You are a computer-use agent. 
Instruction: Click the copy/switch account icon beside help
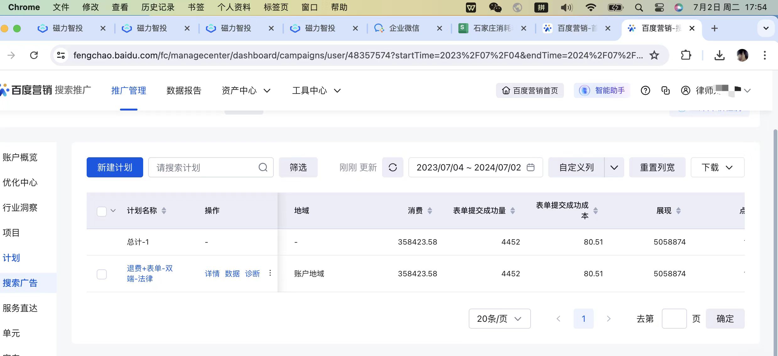point(665,91)
